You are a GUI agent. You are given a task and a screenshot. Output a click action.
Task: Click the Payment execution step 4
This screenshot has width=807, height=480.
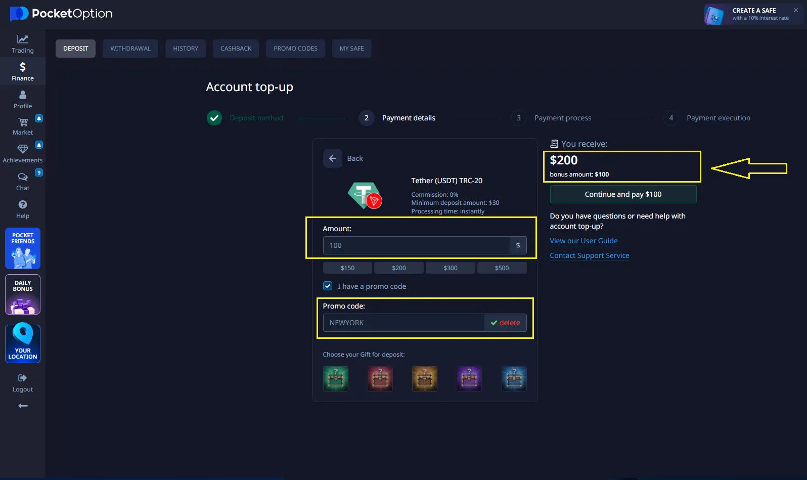tap(707, 118)
